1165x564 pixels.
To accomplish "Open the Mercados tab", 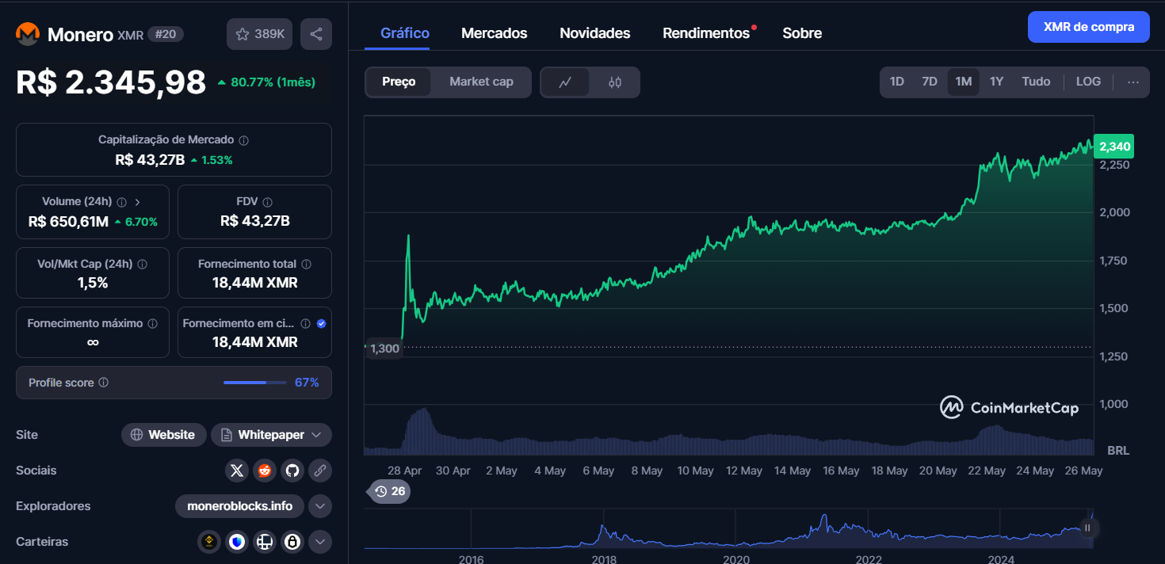I will click(494, 33).
